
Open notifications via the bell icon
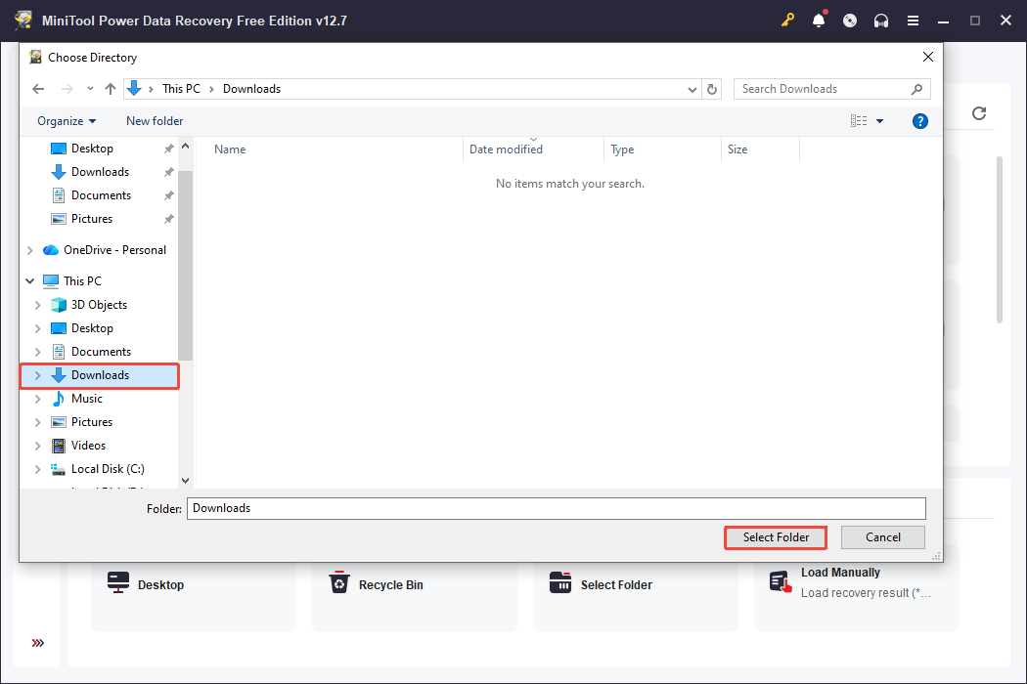pyautogui.click(x=819, y=20)
